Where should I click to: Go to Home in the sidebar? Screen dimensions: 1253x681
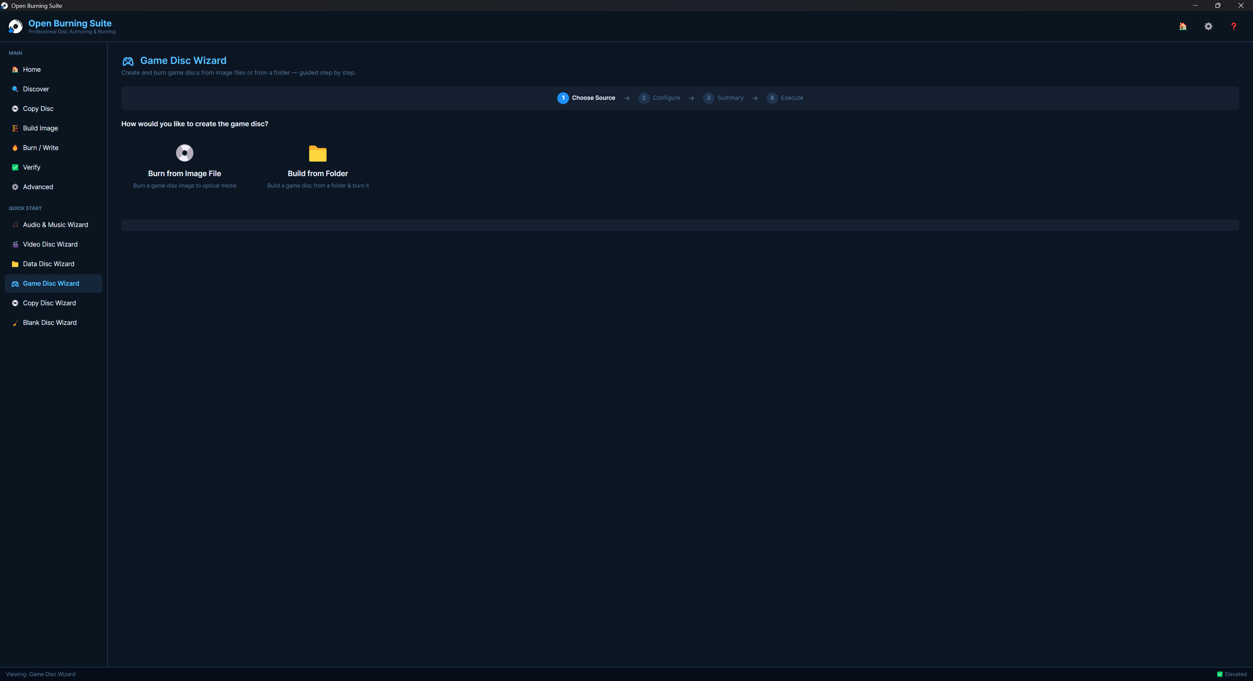[54, 69]
